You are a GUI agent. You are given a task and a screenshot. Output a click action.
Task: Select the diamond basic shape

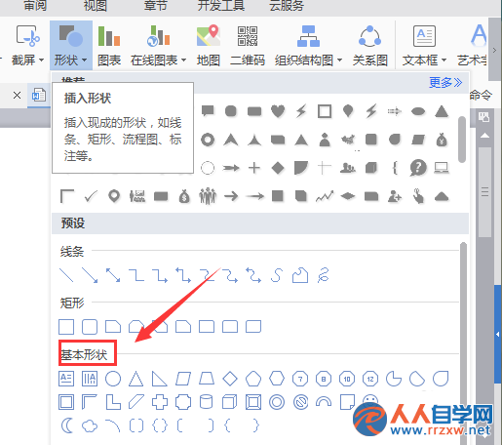(230, 379)
